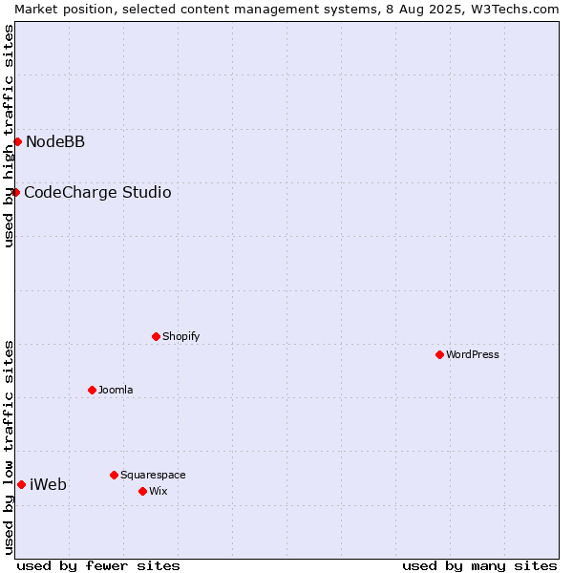
Task: Click the 'used by many sites' axis label
Action: coord(479,566)
